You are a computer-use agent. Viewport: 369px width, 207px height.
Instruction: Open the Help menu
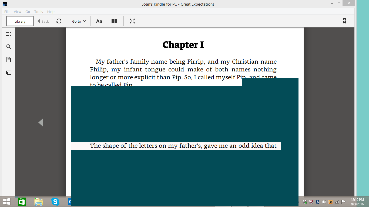[x=51, y=12]
